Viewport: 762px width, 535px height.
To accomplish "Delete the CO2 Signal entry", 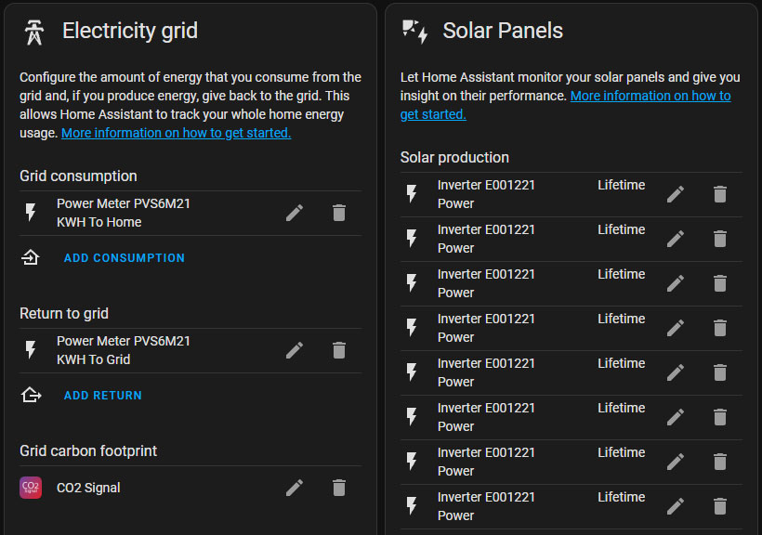I will pos(339,488).
